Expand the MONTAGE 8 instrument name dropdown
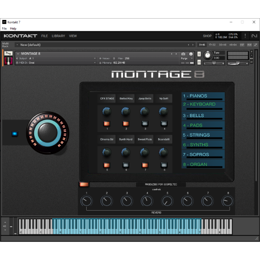 [x=18, y=54]
